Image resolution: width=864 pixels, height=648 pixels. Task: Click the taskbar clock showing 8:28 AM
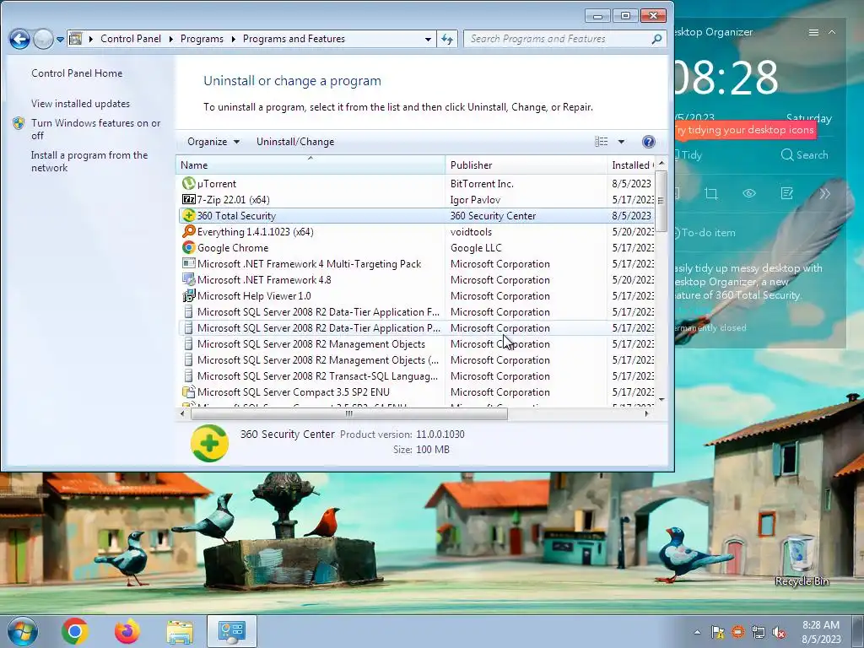click(x=821, y=632)
